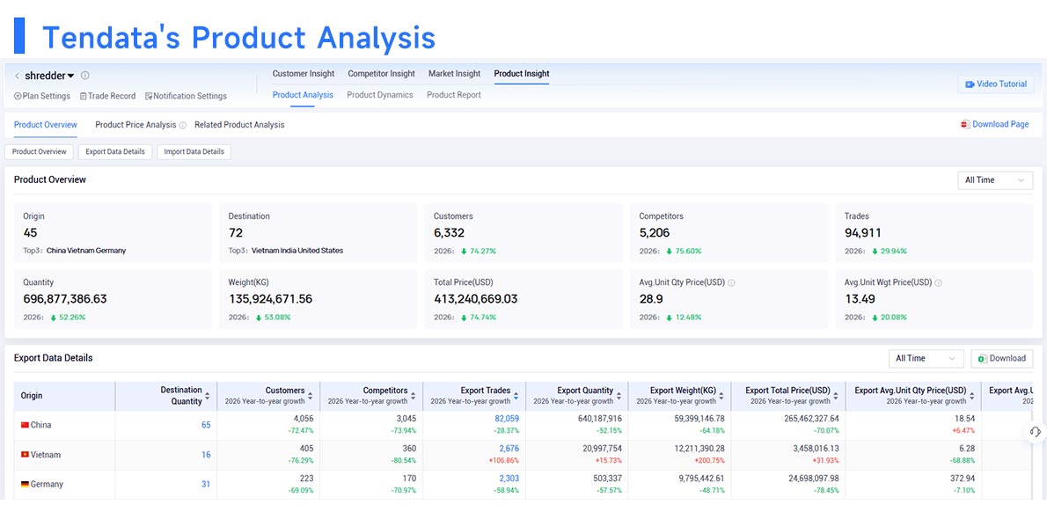Screen dimensions: 1047x512
Task: Sort by Customers column
Action: [310, 396]
